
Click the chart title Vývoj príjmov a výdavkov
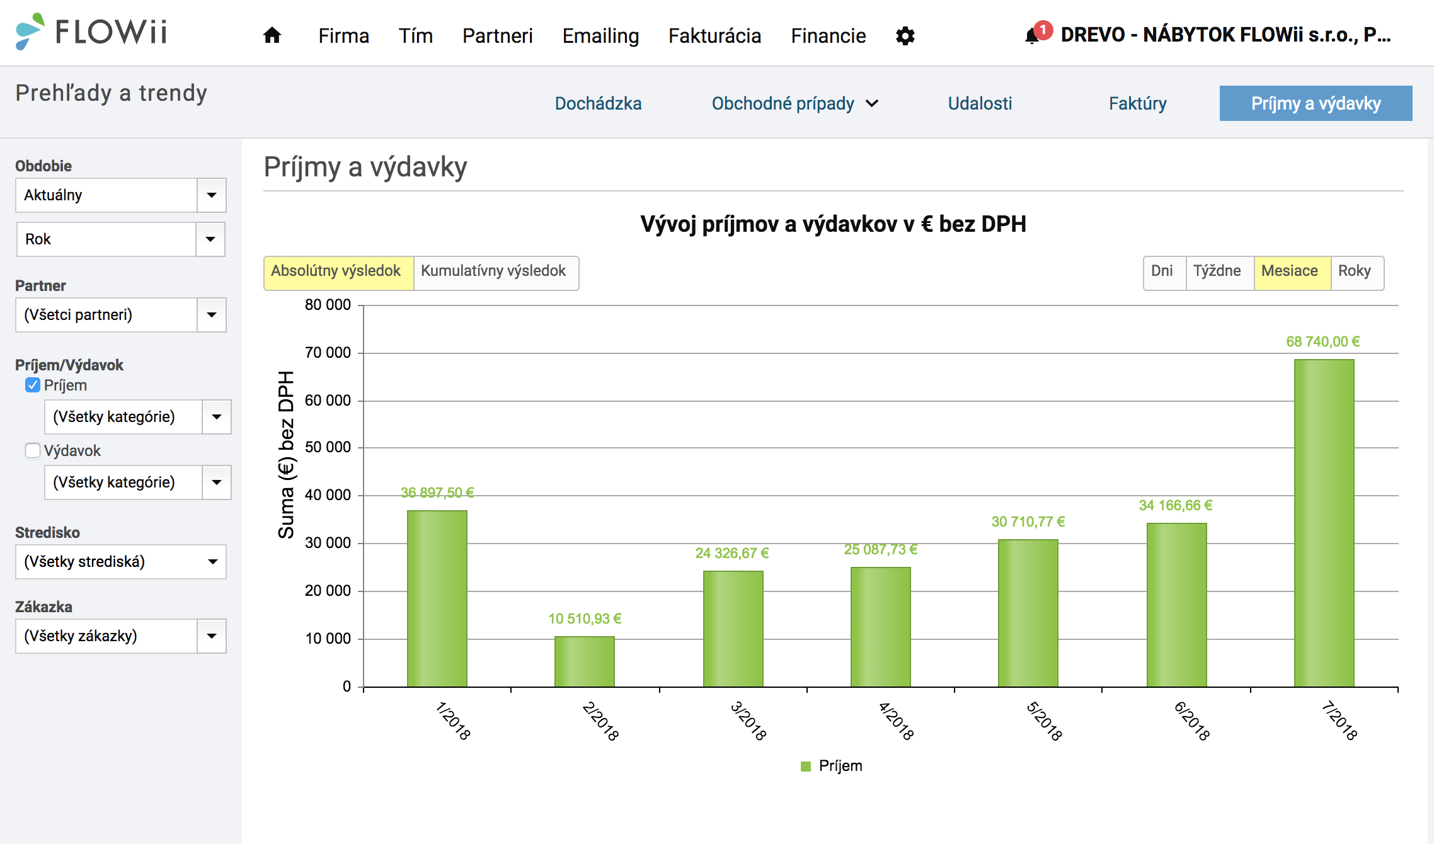833,224
